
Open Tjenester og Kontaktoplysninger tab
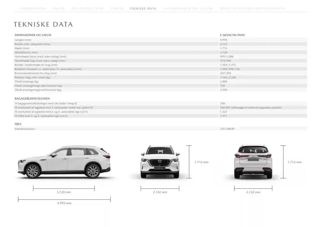(x=252, y=8)
